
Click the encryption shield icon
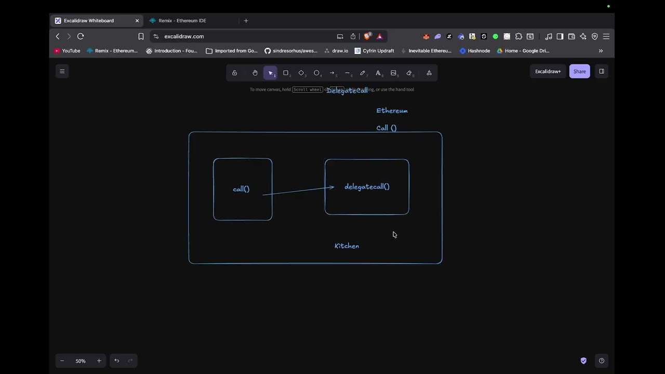[583, 360]
